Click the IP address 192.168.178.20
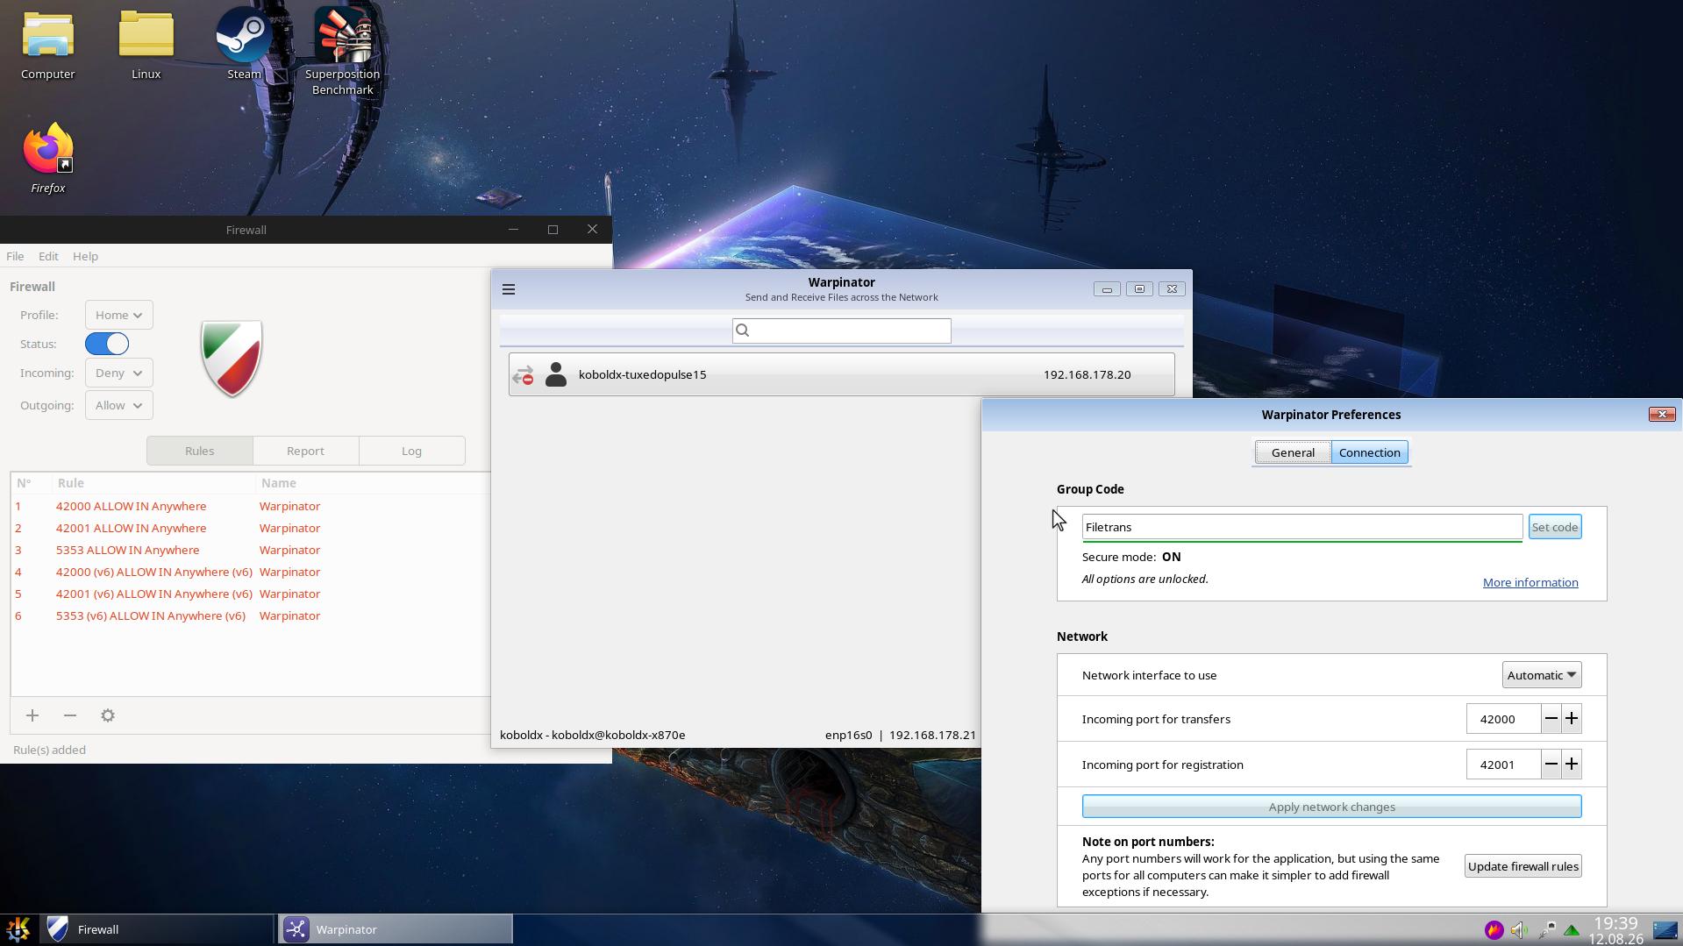Screen dimensions: 1683x946 [1087, 374]
